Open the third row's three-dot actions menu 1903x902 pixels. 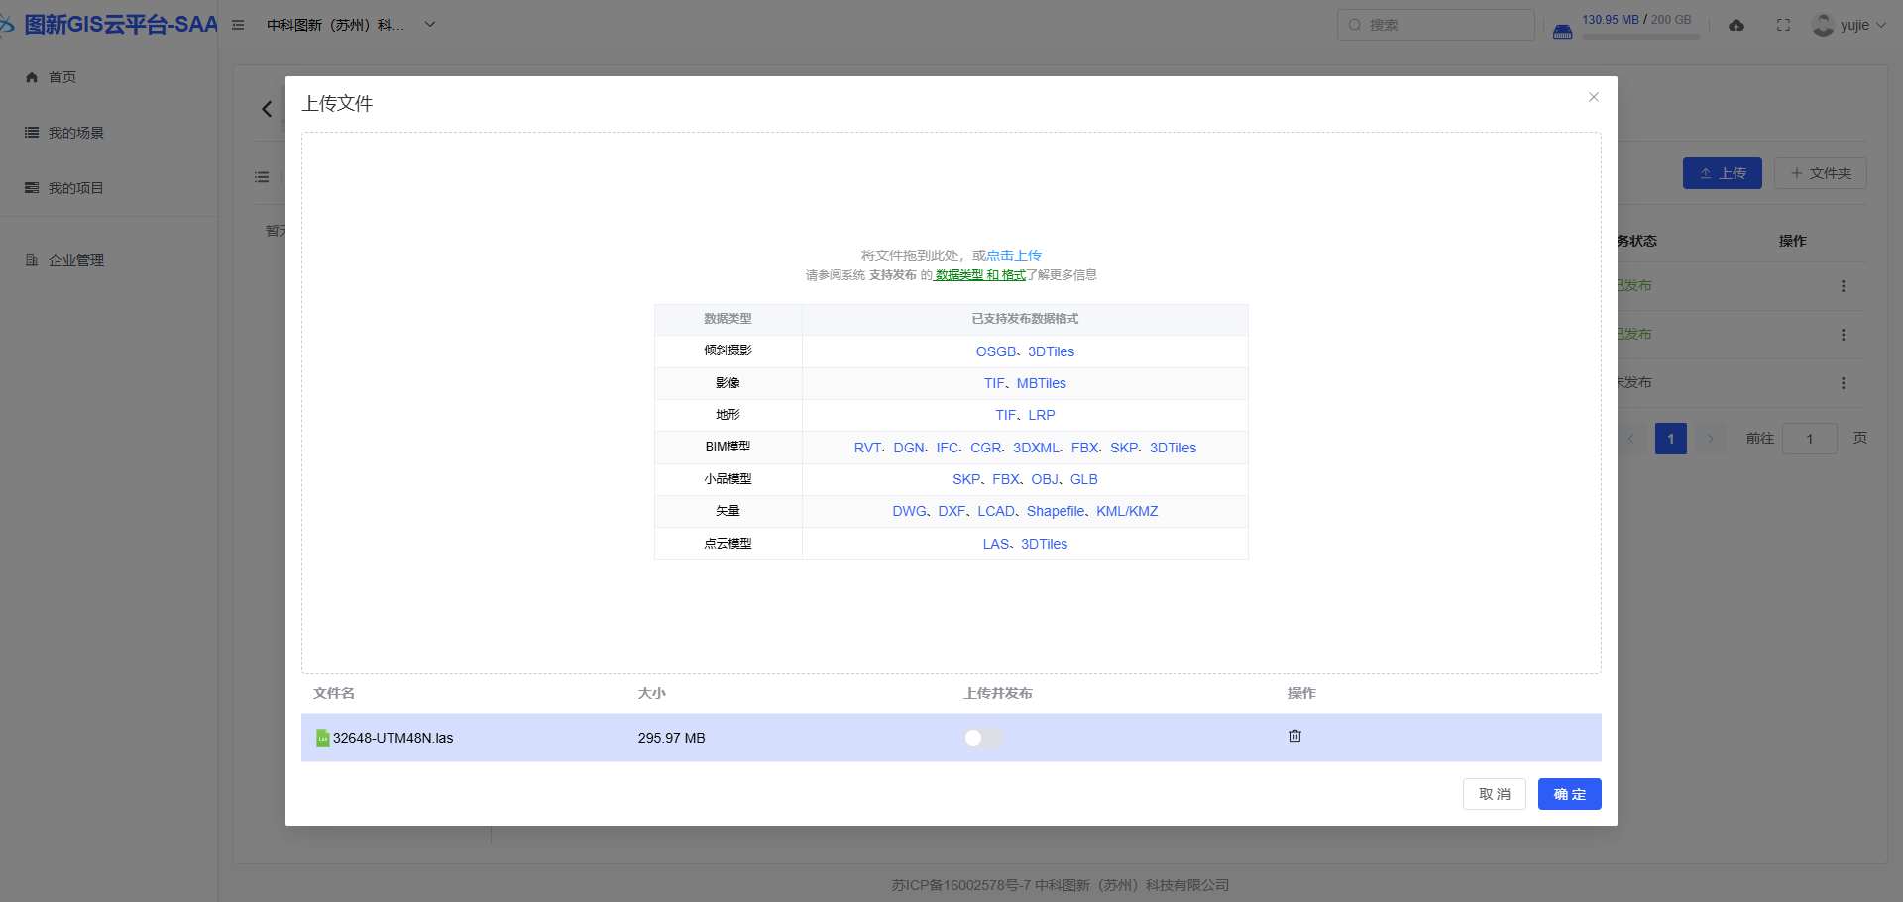tap(1843, 383)
